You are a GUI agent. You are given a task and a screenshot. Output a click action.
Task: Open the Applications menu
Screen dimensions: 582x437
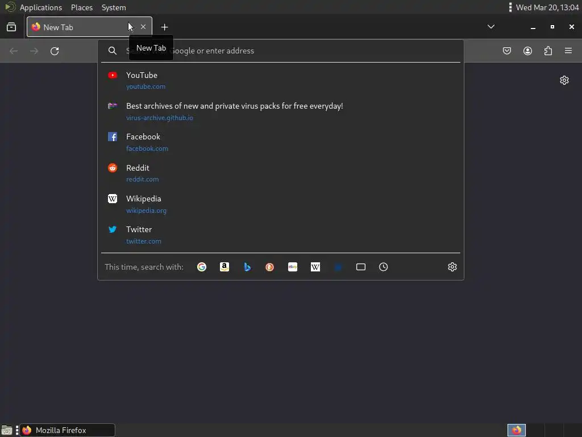pos(41,7)
